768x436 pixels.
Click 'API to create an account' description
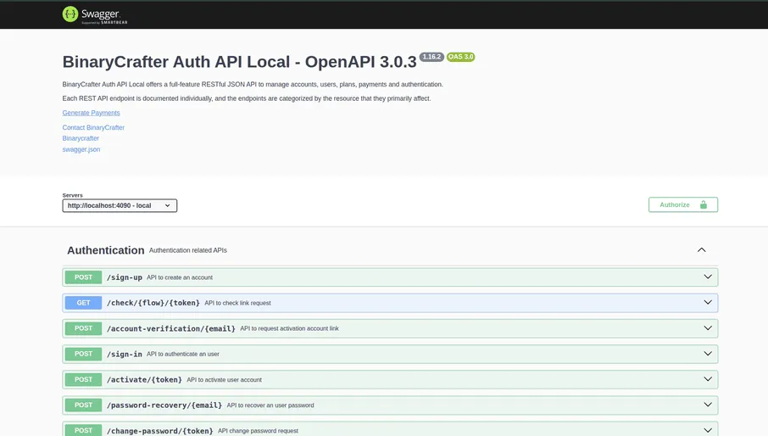point(180,277)
